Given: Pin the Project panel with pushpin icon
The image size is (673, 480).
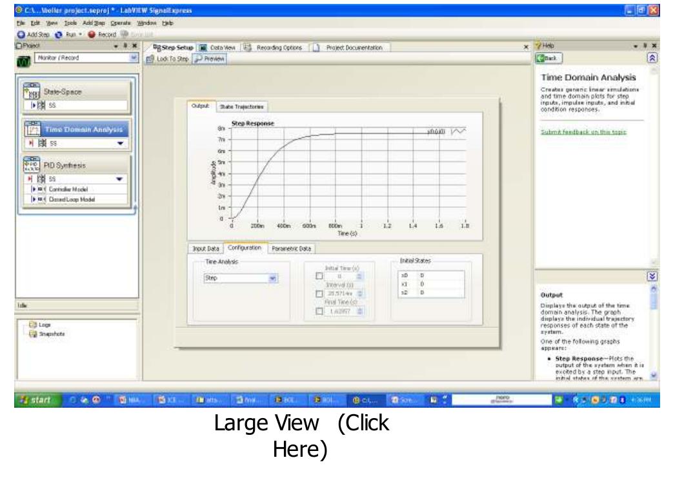Looking at the screenshot, I should tap(125, 46).
